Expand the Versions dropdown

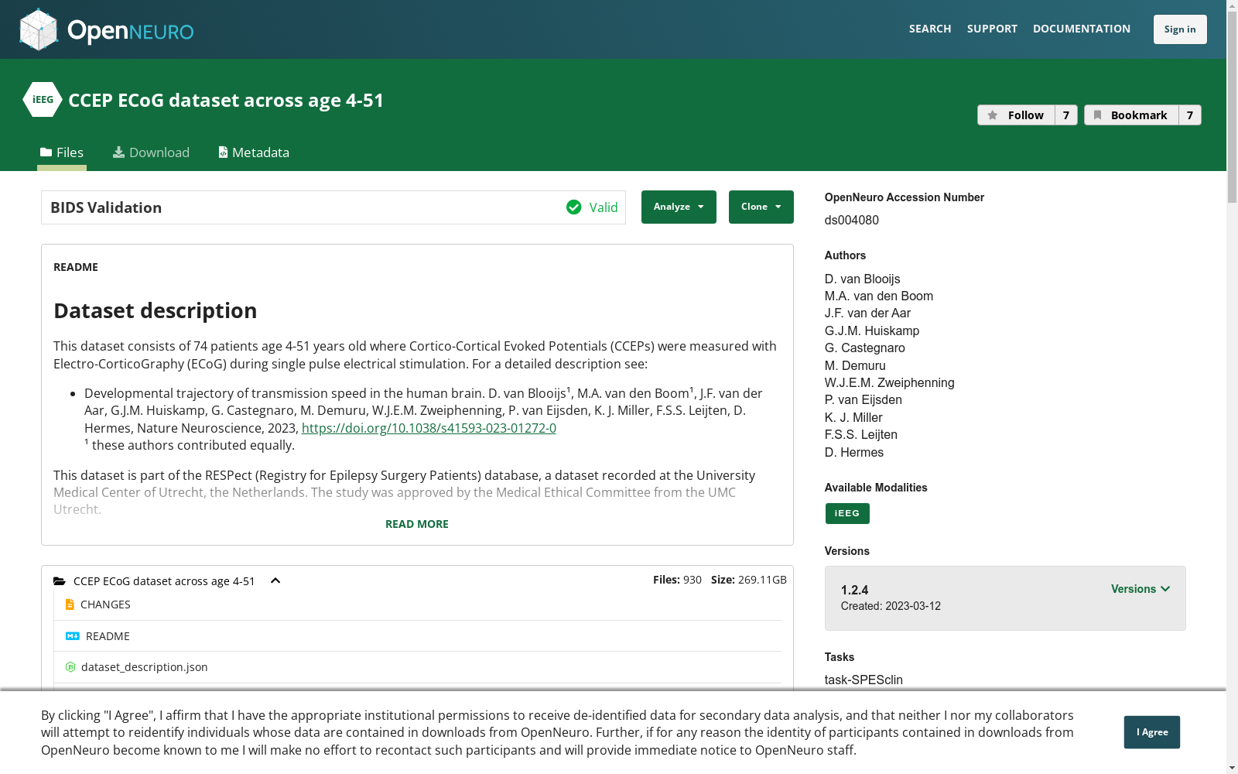click(x=1141, y=589)
